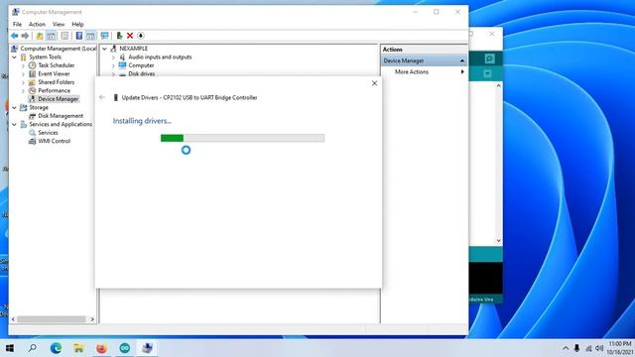The width and height of the screenshot is (635, 357).
Task: Open Arduino window tab dropdown arrow
Action: pos(487,73)
